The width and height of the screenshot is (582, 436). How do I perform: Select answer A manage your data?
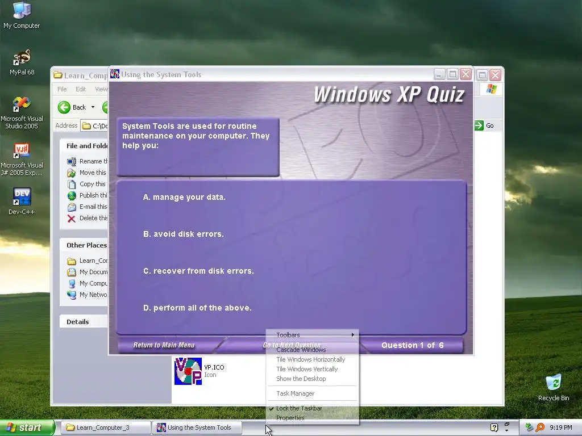184,197
